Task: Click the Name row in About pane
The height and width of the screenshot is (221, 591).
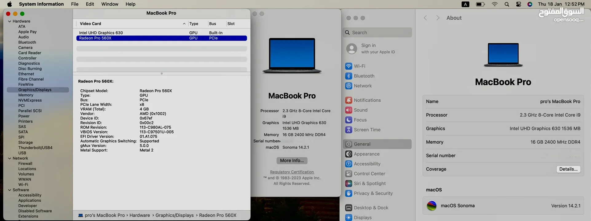Action: [503, 102]
